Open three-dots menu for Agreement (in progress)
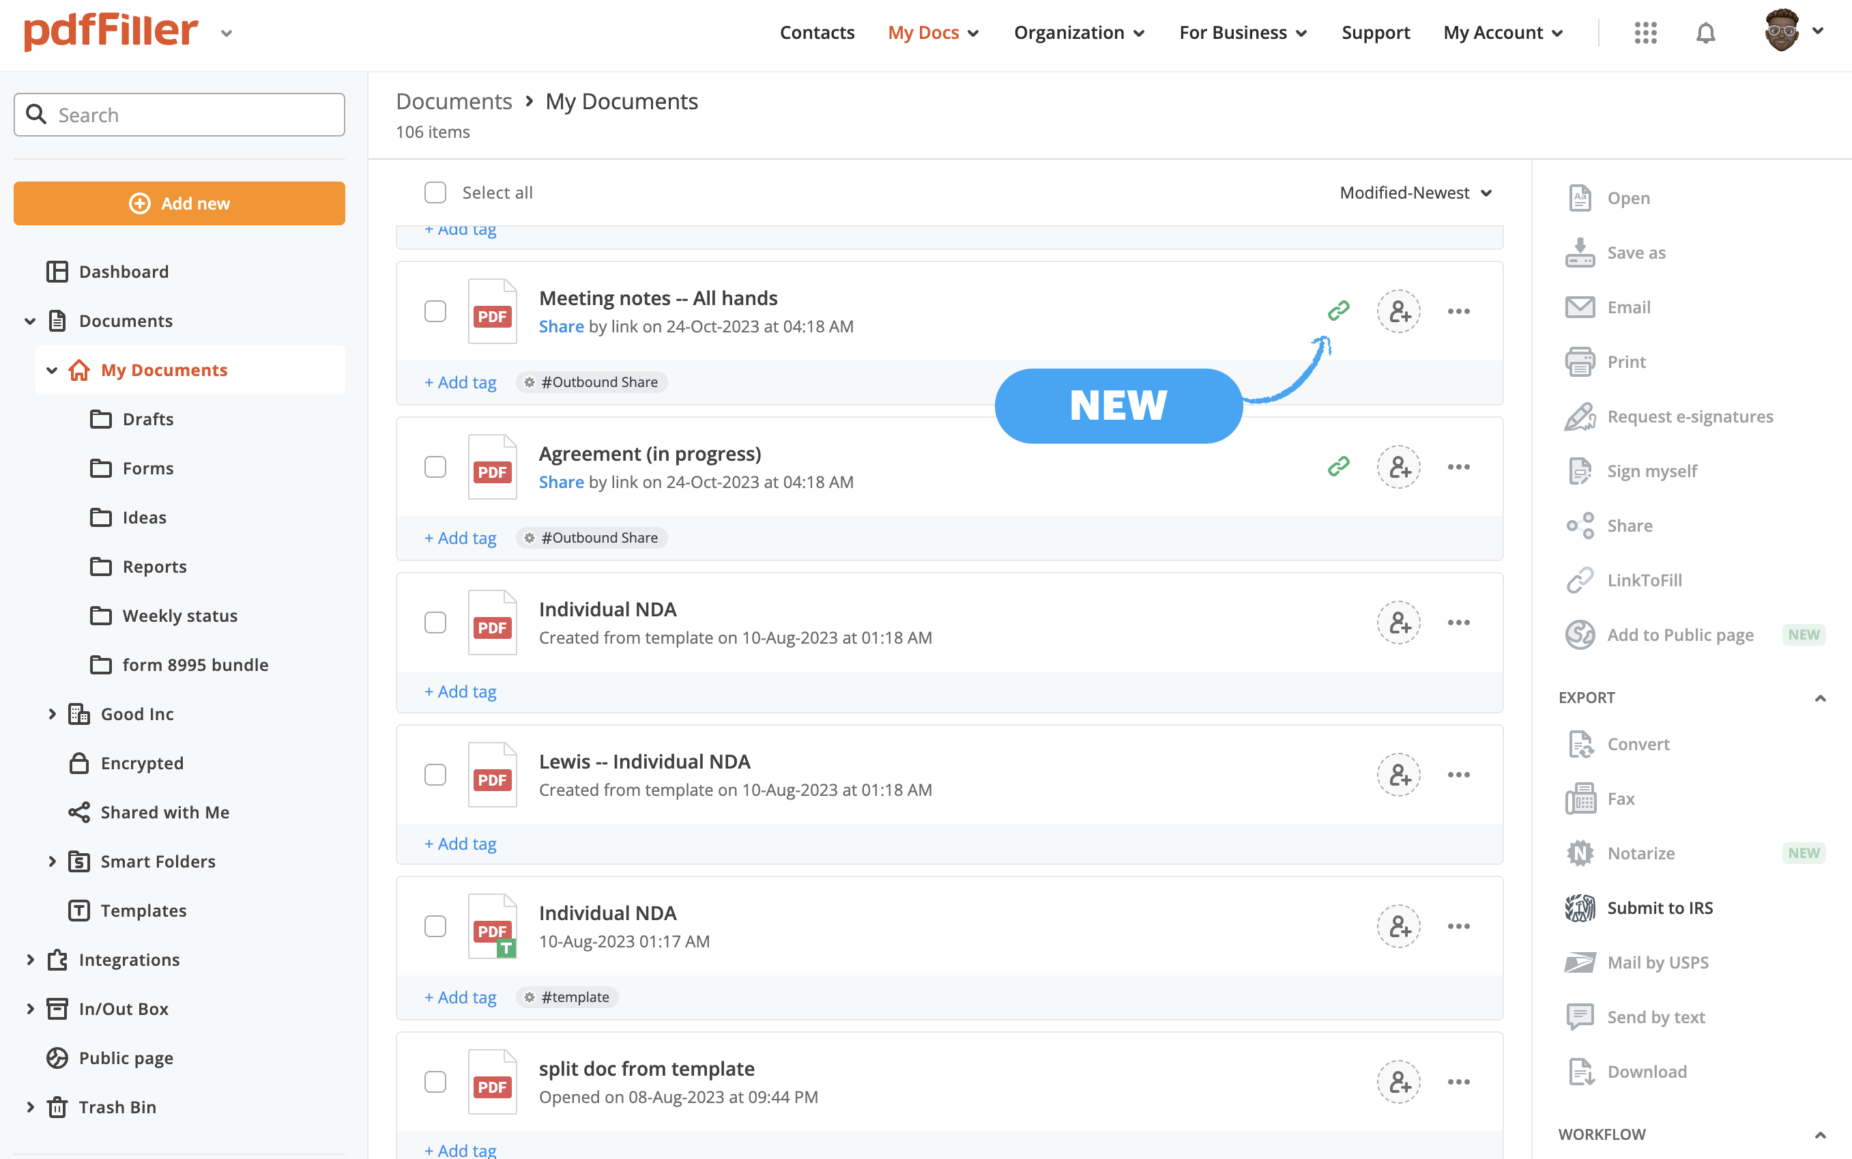 [1458, 467]
